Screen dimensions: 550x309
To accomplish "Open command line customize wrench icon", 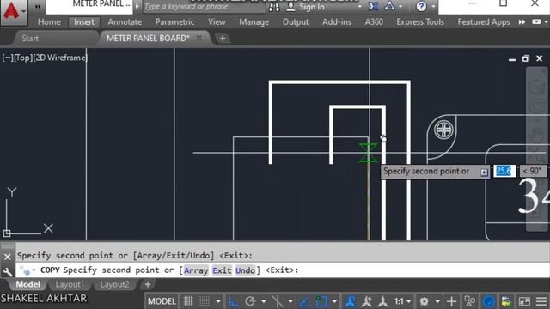I will pyautogui.click(x=8, y=272).
